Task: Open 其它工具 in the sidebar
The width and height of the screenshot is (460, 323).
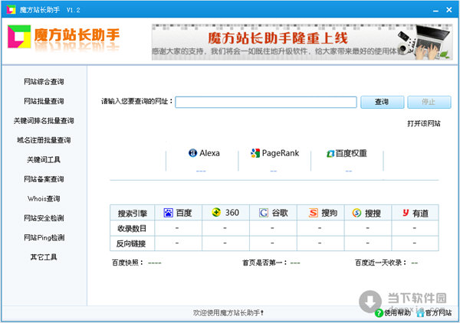Action: coord(44,257)
